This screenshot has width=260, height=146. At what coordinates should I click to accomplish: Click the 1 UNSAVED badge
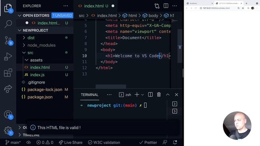pos(62,15)
